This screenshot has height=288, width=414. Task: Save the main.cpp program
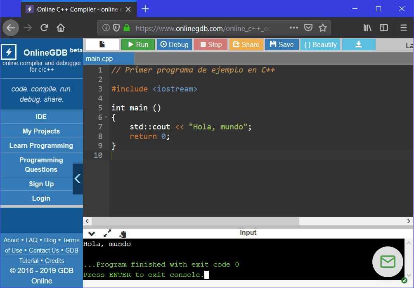pyautogui.click(x=282, y=44)
